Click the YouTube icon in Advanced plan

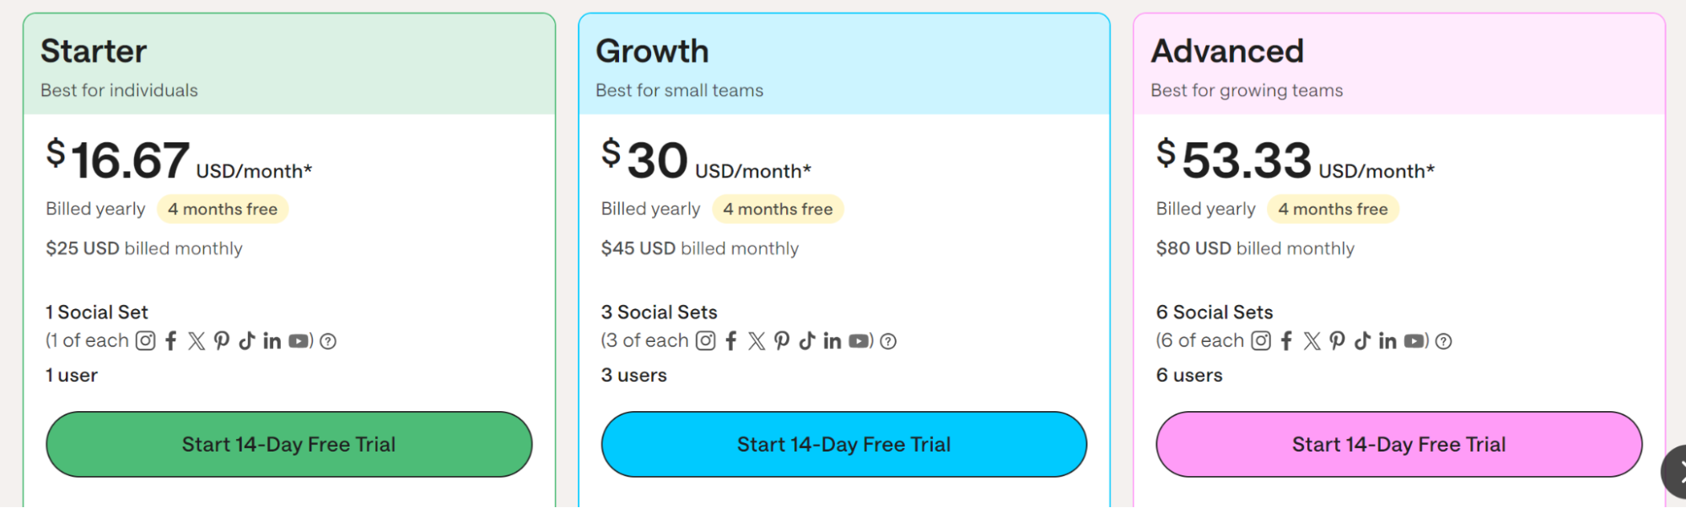(1414, 341)
